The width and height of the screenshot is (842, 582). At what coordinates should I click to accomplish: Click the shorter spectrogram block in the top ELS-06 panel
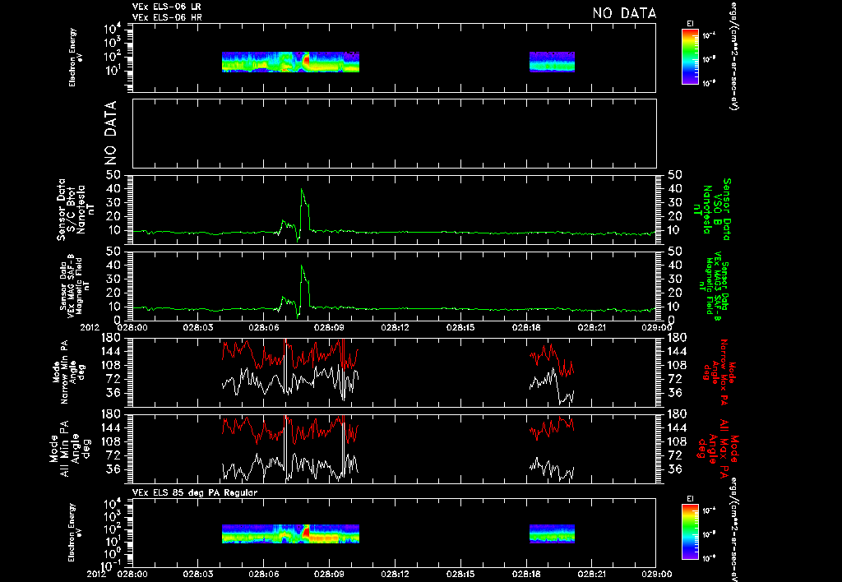tap(552, 62)
